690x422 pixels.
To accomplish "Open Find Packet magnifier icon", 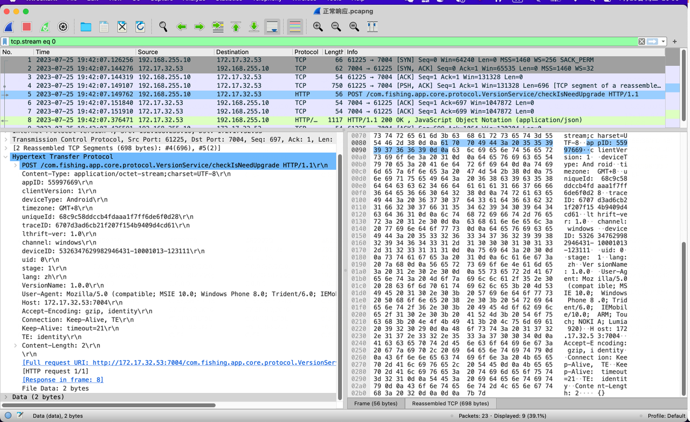I will pyautogui.click(x=163, y=26).
